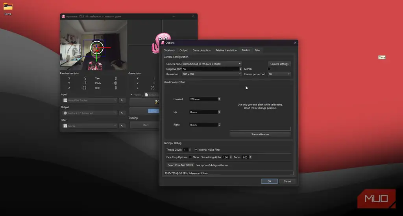
Task: Adjust the face crop Zoom stepper
Action: pos(250,157)
